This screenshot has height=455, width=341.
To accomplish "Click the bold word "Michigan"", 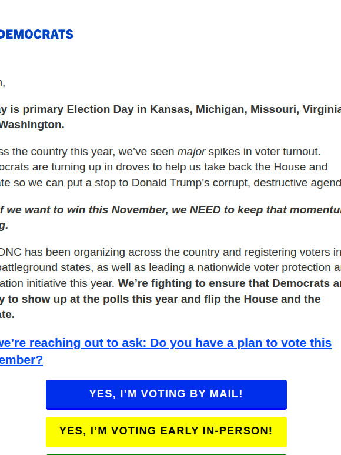I will point(221,109).
